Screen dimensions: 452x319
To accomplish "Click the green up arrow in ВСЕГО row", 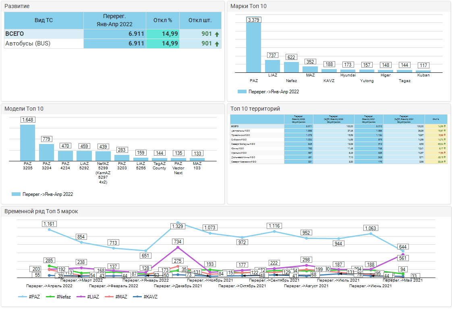I will [x=217, y=34].
